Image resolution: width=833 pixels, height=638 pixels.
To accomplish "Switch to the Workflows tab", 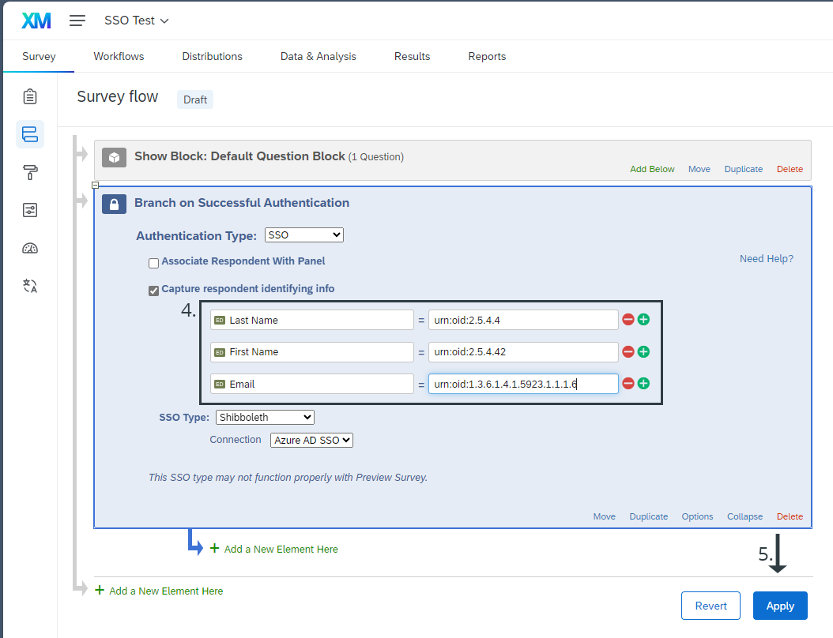I will tap(119, 56).
